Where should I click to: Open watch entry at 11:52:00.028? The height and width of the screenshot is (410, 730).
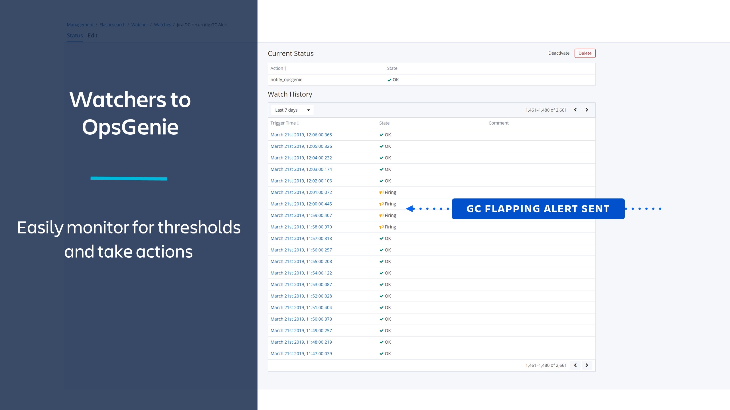[301, 296]
